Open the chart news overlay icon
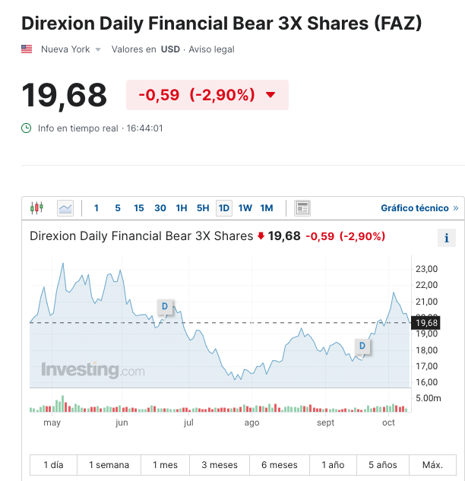This screenshot has width=465, height=481. (x=302, y=208)
